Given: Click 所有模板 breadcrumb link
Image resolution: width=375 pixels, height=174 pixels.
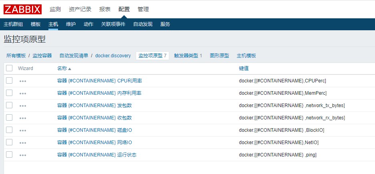Looking at the screenshot, I should pyautogui.click(x=16, y=56).
